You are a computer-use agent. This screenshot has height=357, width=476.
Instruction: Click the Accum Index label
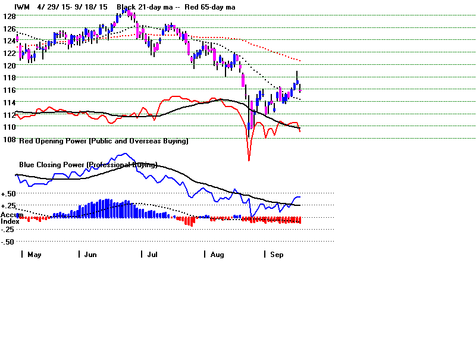pyautogui.click(x=11, y=218)
